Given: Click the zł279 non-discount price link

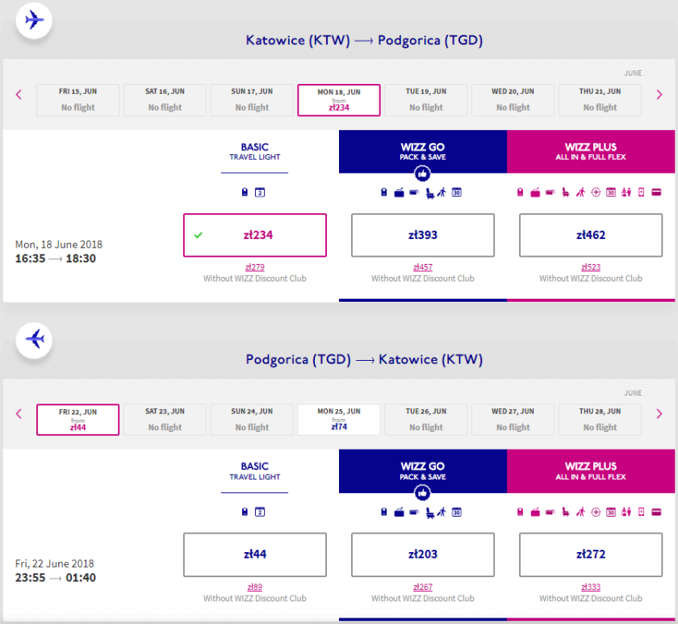Looking at the screenshot, I should coord(255,267).
